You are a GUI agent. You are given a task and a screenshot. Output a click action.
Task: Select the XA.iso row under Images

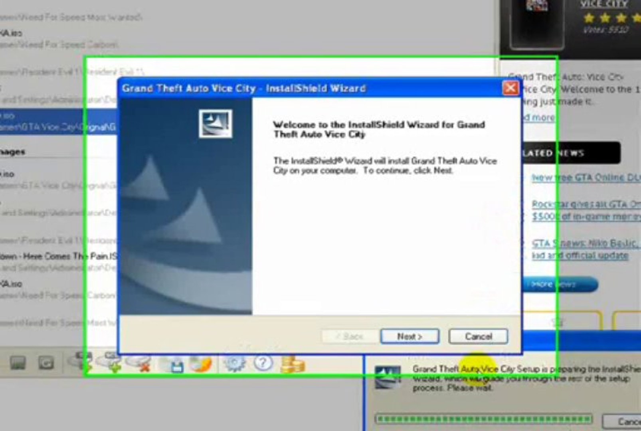[x=58, y=290]
